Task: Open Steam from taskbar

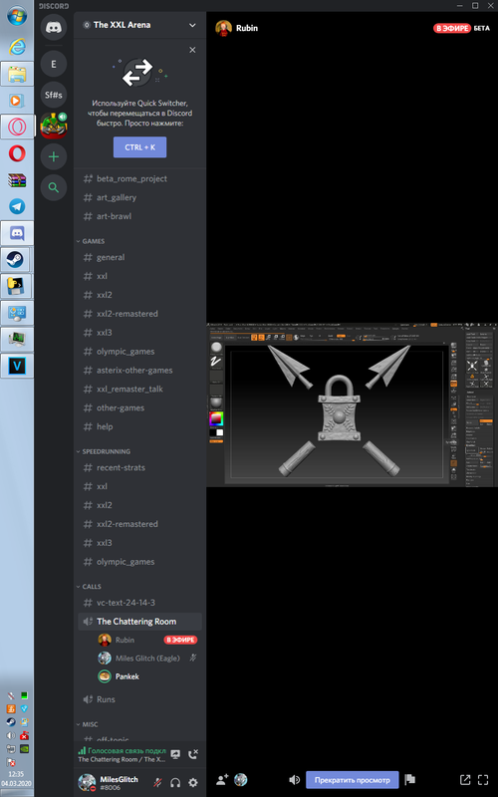Action: coord(15,260)
